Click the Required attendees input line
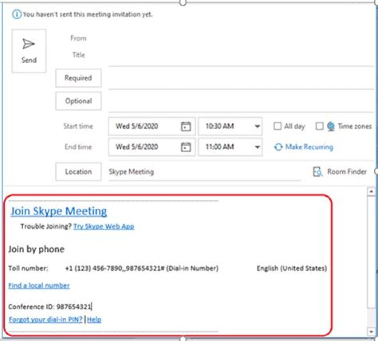The width and height of the screenshot is (378, 341). click(241, 79)
